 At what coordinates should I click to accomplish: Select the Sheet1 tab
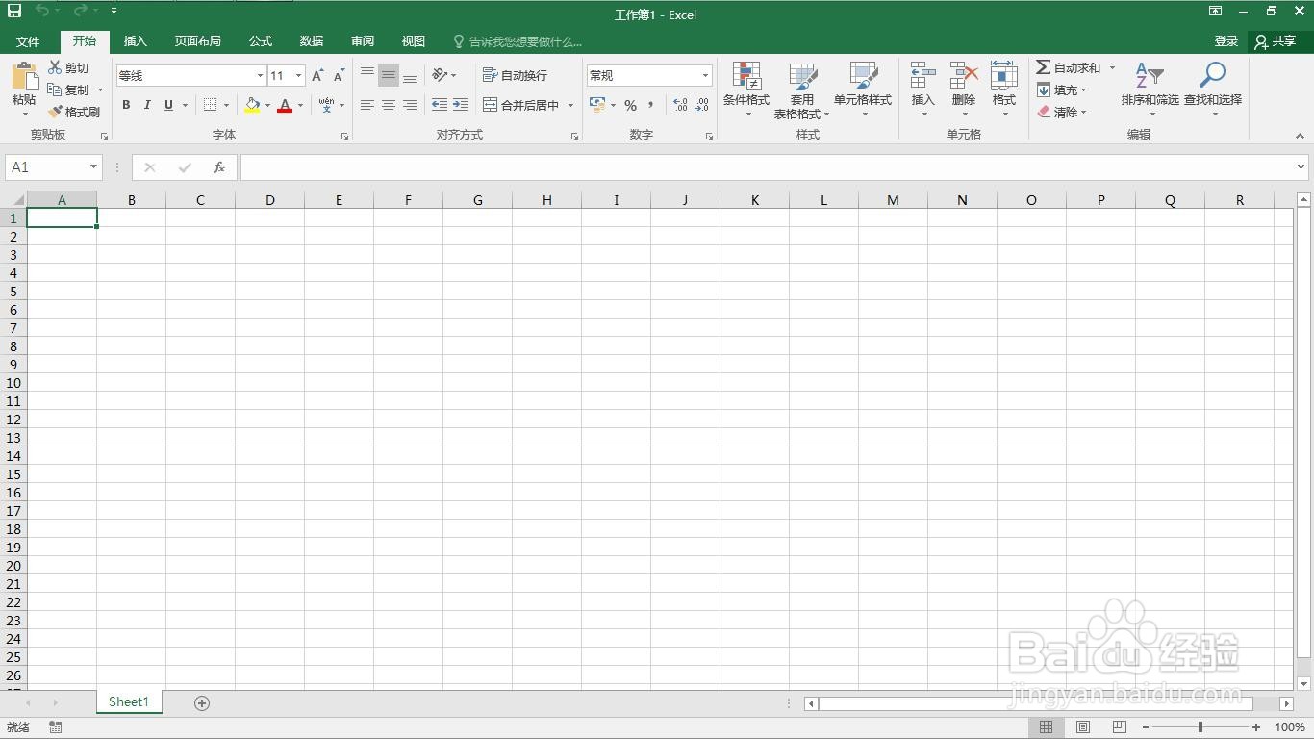(129, 702)
